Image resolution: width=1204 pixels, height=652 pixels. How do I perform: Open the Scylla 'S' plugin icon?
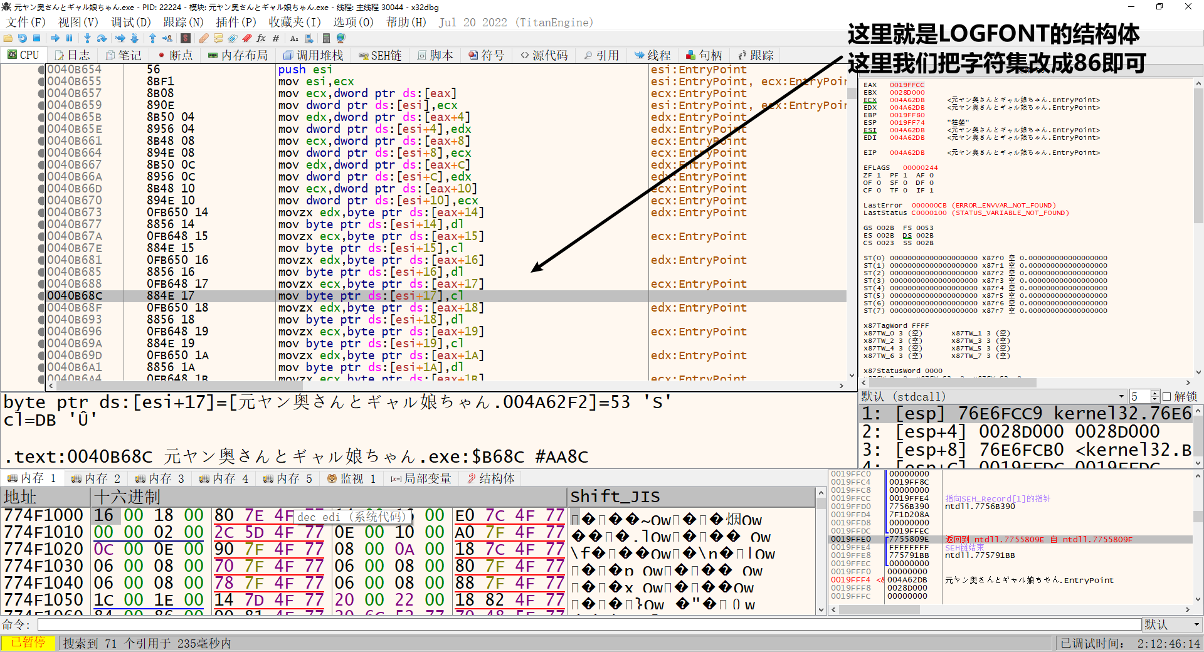185,38
